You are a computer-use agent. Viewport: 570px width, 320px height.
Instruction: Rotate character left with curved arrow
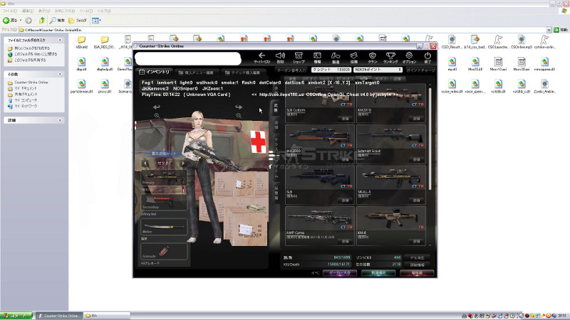156,107
